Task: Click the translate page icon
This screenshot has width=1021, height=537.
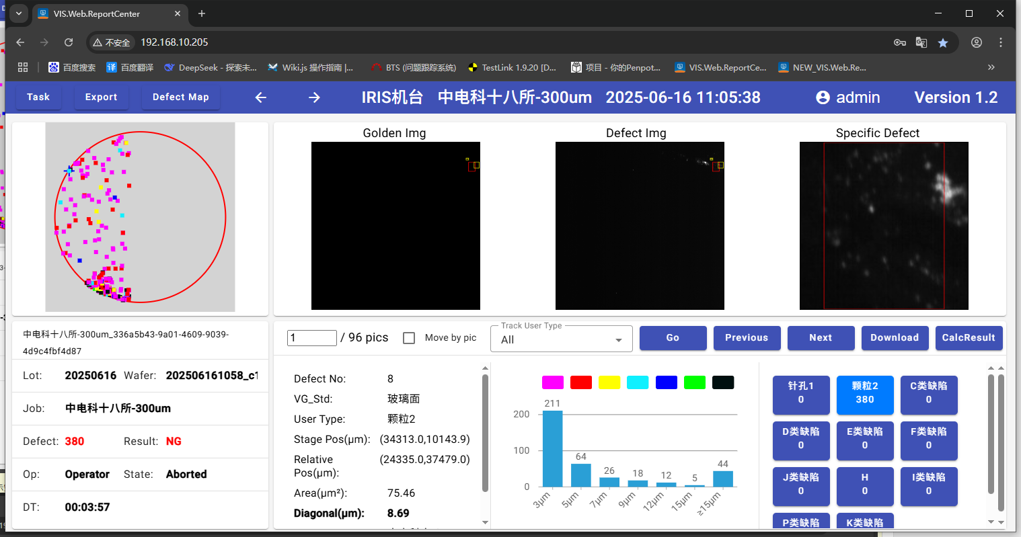Action: point(921,42)
